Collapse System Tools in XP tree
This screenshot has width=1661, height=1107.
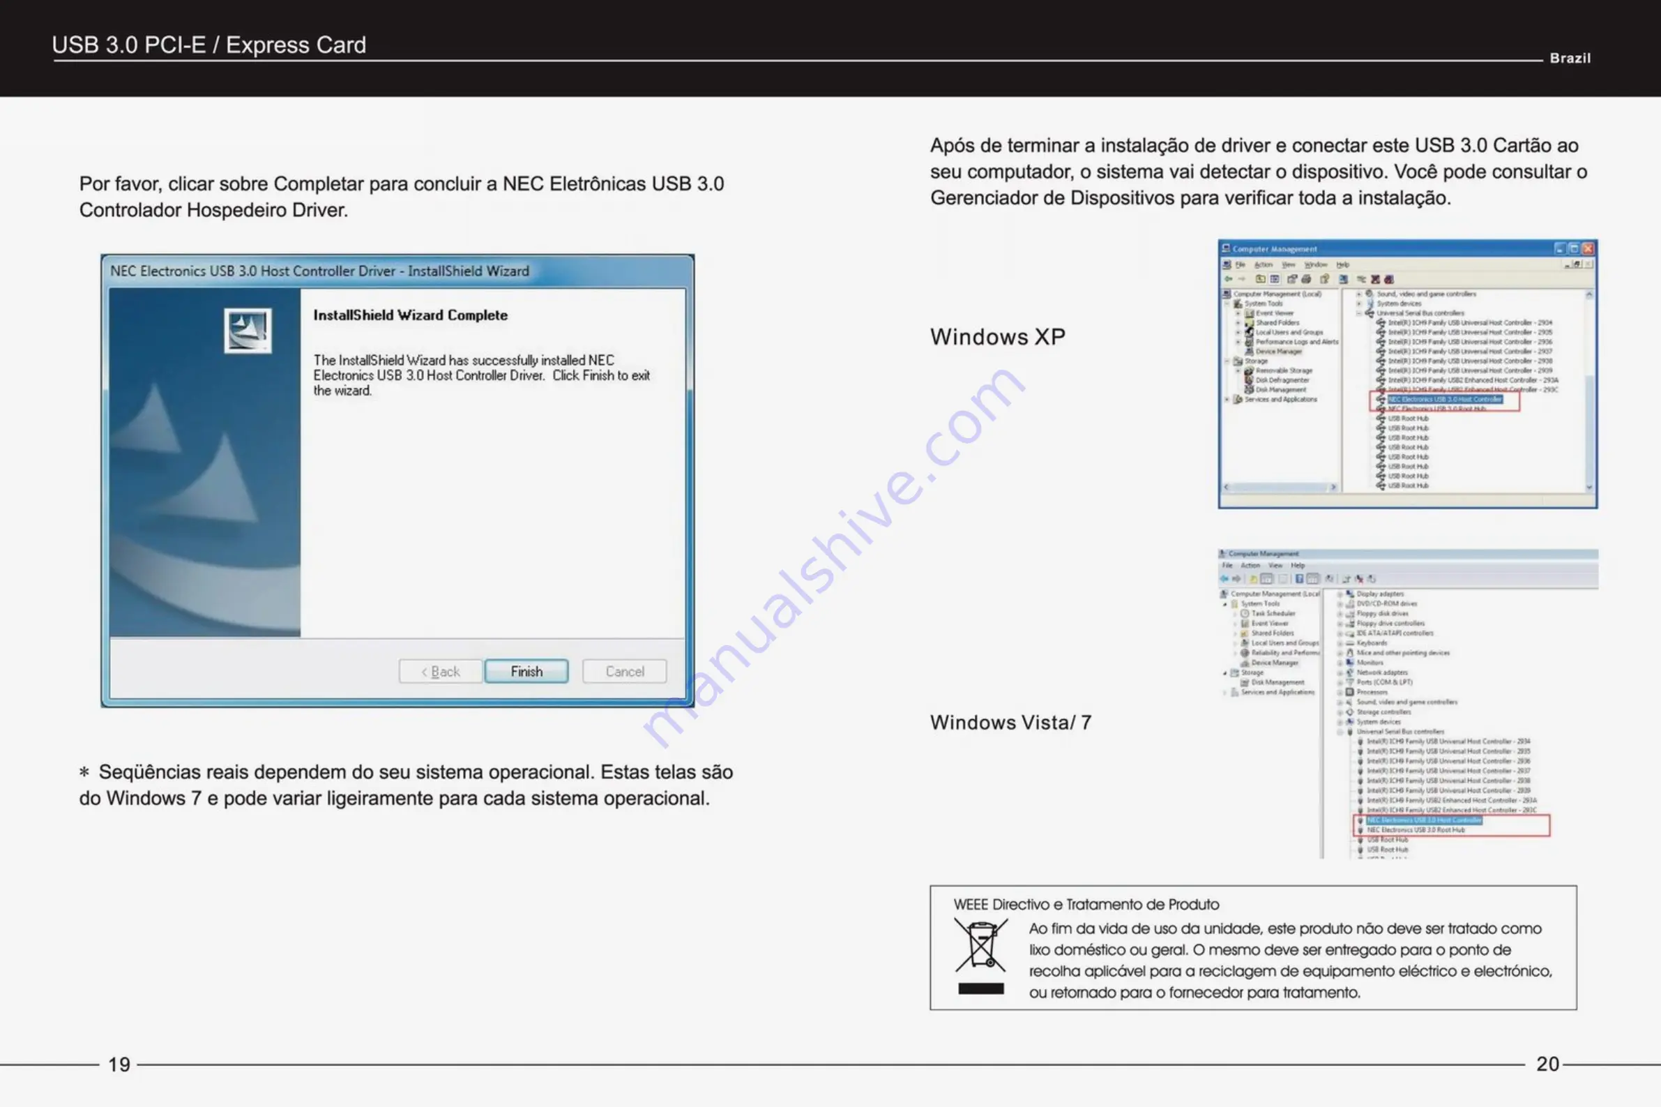point(1227,303)
